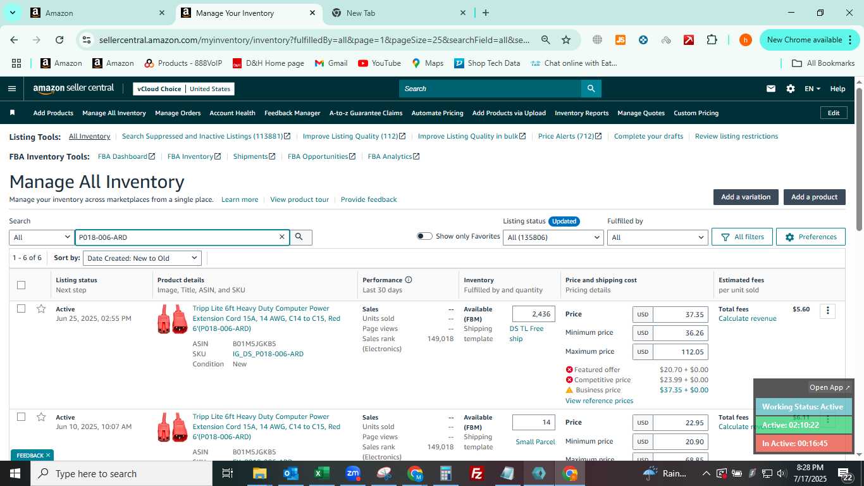The width and height of the screenshot is (864, 486).
Task: Click the Amazon Seller Central logo
Action: 73,89
